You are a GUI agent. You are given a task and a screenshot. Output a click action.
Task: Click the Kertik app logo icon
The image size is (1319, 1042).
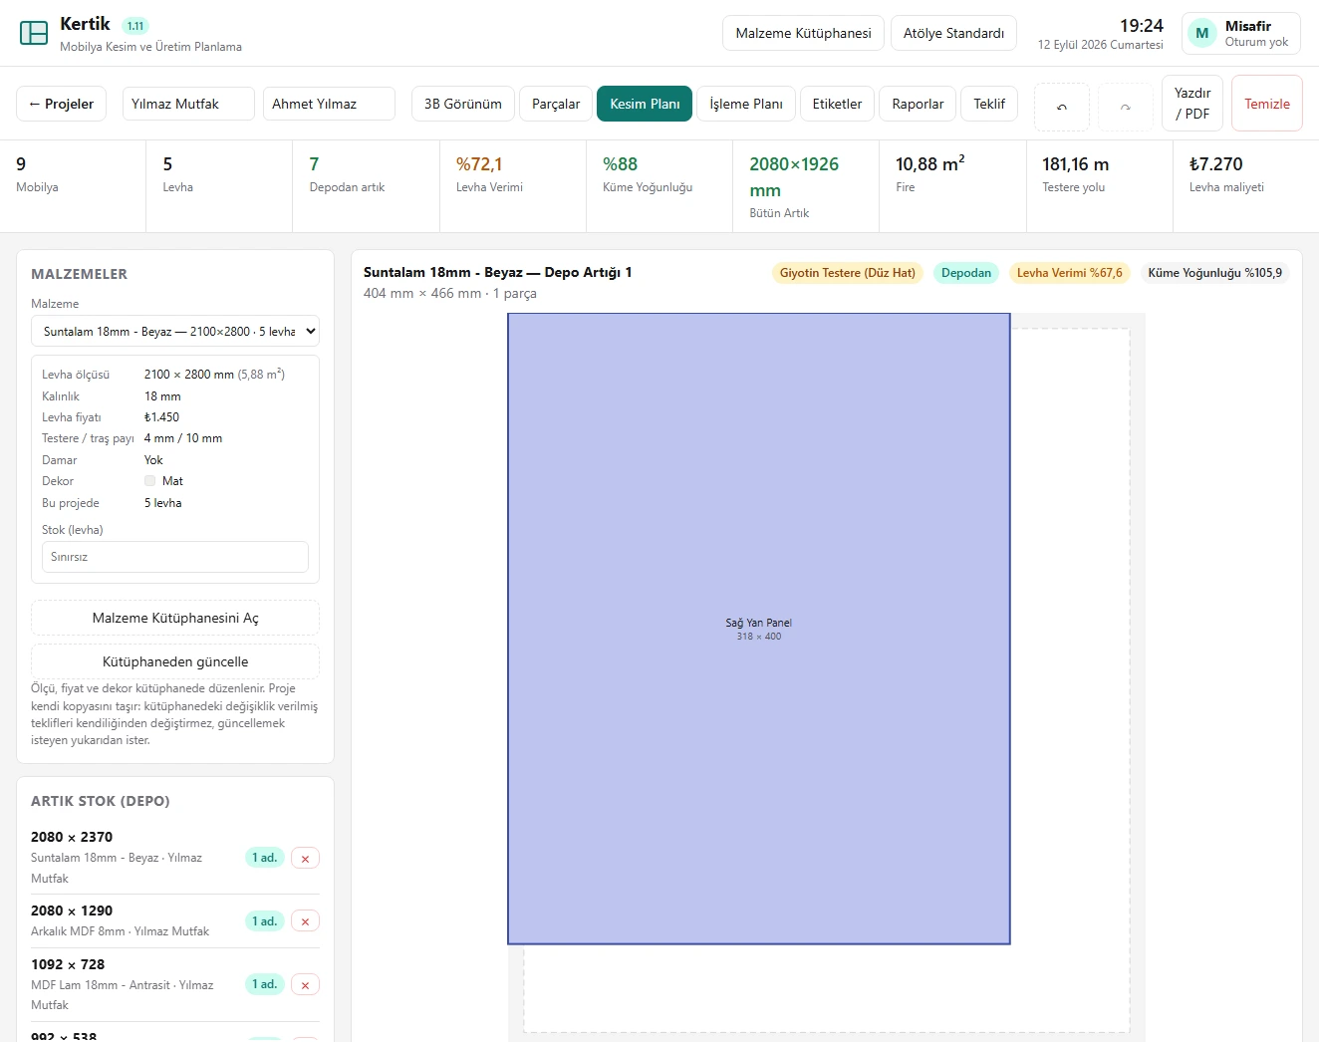[34, 33]
